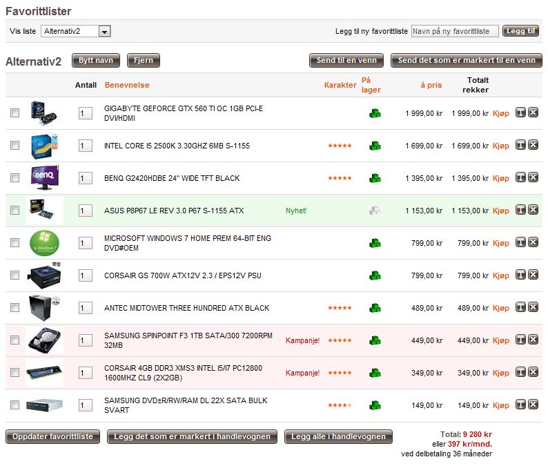Image resolution: width=548 pixels, height=466 pixels.
Task: Tick the Corsair GS 700W checkbox
Action: [14, 275]
